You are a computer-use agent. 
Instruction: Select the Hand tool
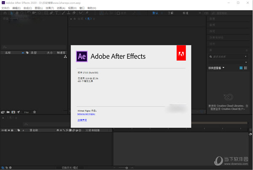tap(17, 13)
